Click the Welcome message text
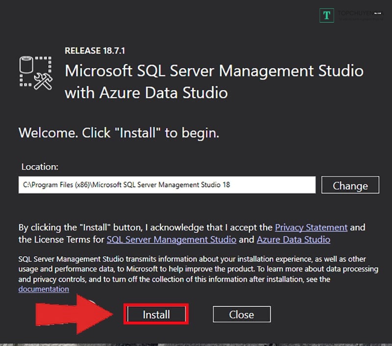This screenshot has width=392, height=346. (119, 133)
